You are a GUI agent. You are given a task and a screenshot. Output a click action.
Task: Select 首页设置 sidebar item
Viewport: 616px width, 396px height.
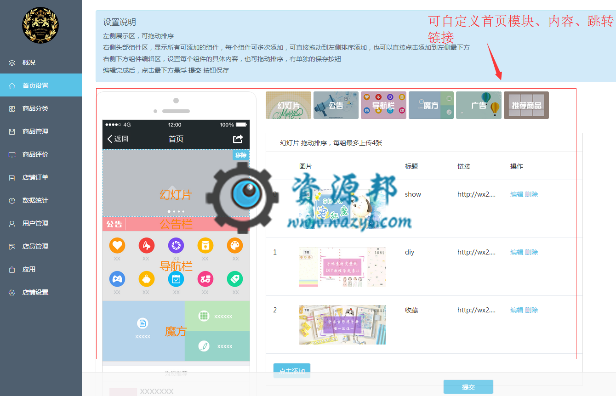coord(41,85)
